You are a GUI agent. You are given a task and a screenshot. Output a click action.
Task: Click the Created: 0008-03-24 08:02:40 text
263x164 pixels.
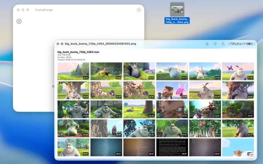71,60
